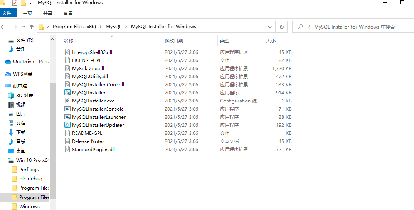Select the 文档 item in sidebar

(21, 123)
